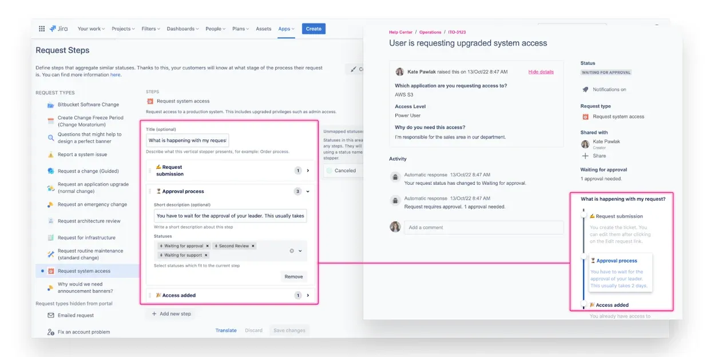Viewport: 714px width, 357px height.
Task: Open the Statuses selection dropdown
Action: pos(300,251)
